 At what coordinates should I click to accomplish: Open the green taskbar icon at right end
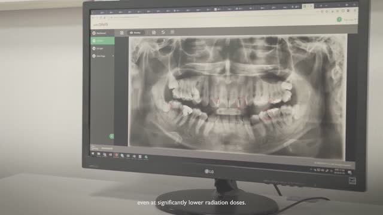[x=146, y=156]
